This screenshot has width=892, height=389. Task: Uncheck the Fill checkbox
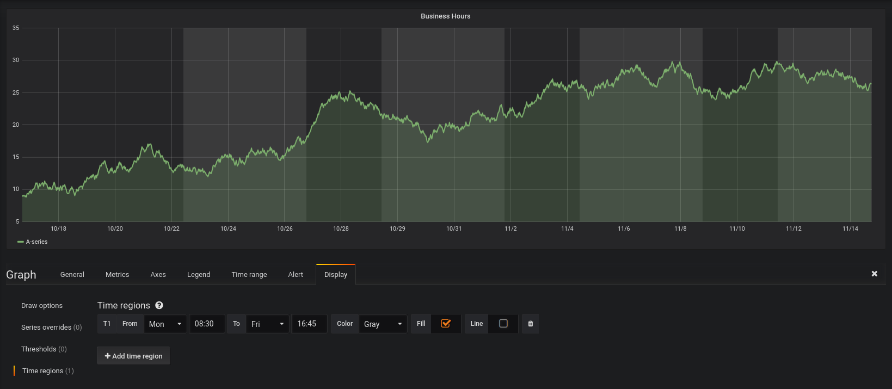pos(446,324)
